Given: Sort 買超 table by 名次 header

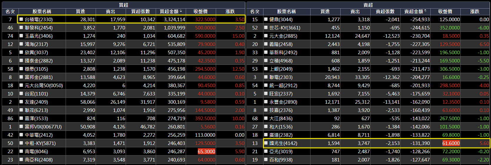Looking at the screenshot, I should (10, 11).
